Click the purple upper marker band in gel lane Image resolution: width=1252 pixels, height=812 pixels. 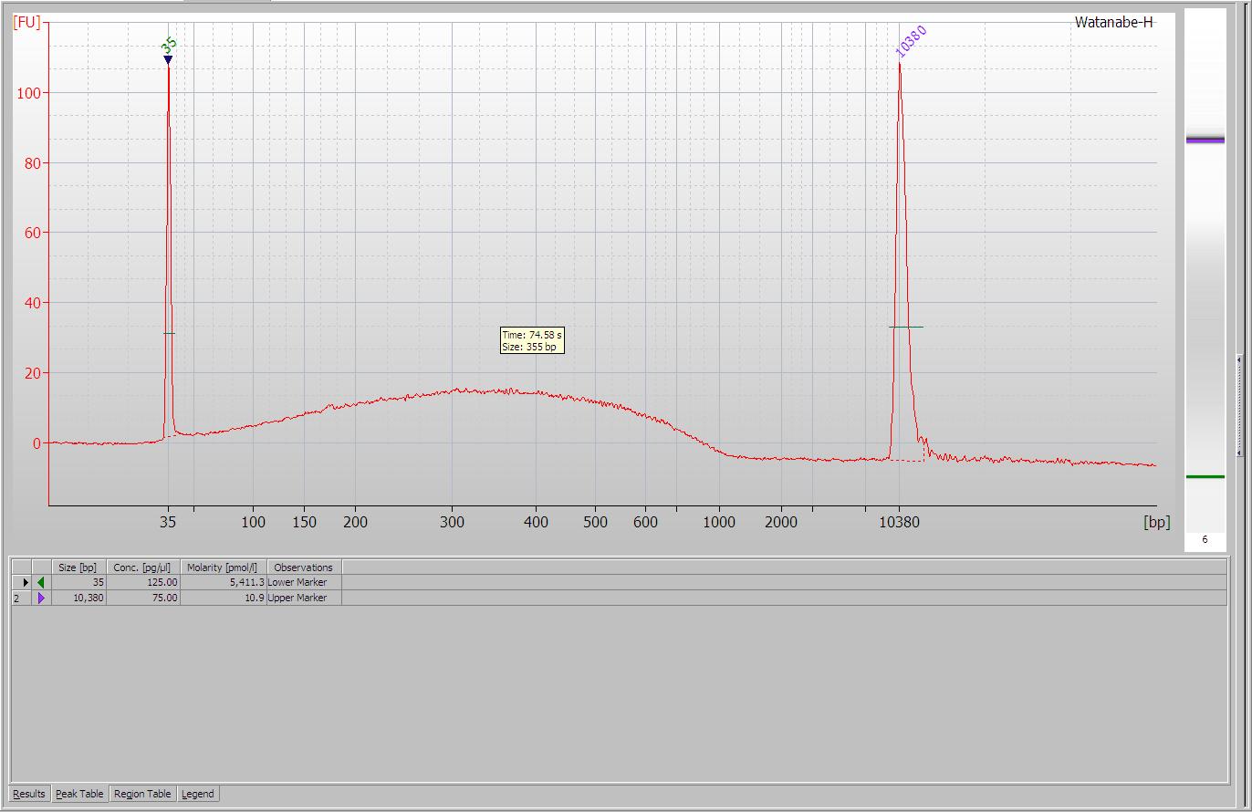click(1205, 140)
